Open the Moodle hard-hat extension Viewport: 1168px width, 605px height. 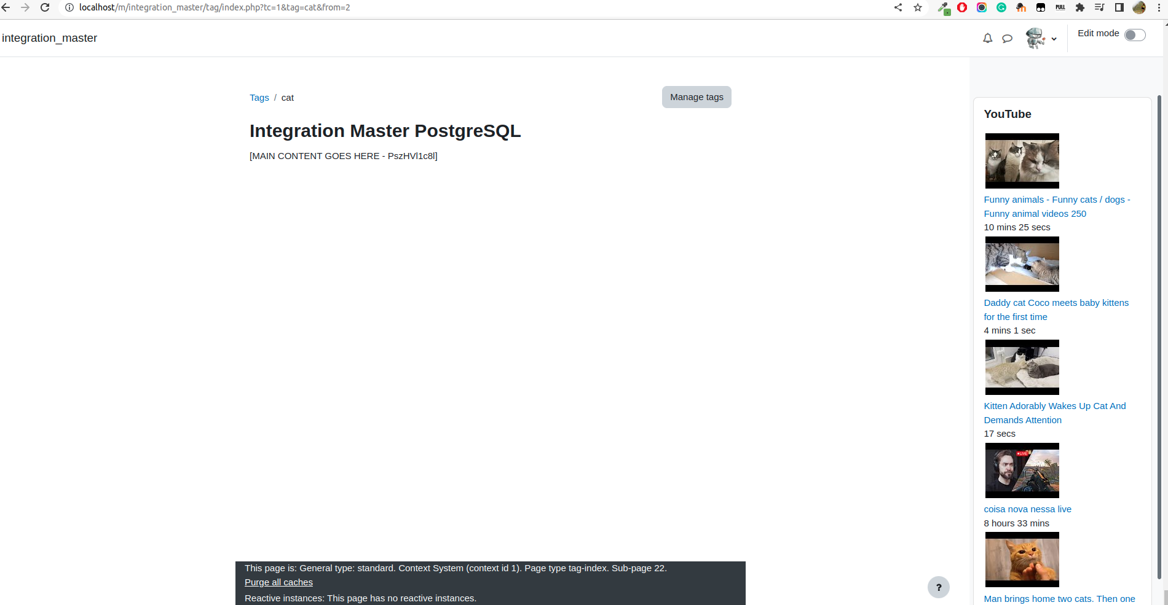tap(1021, 7)
